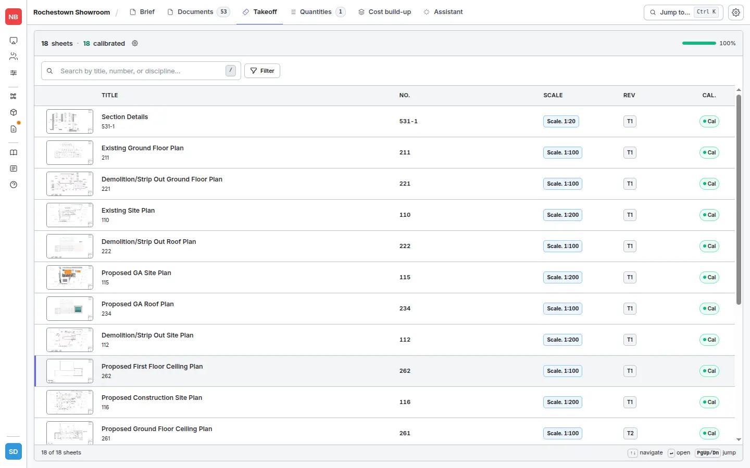Viewport: 750px width, 468px height.
Task: Open Section Details sheet thumbnail
Action: point(70,121)
